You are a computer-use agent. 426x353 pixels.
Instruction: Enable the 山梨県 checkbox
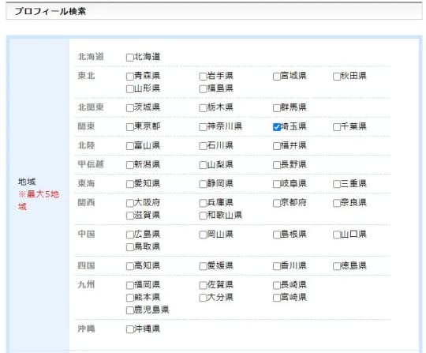pyautogui.click(x=203, y=165)
